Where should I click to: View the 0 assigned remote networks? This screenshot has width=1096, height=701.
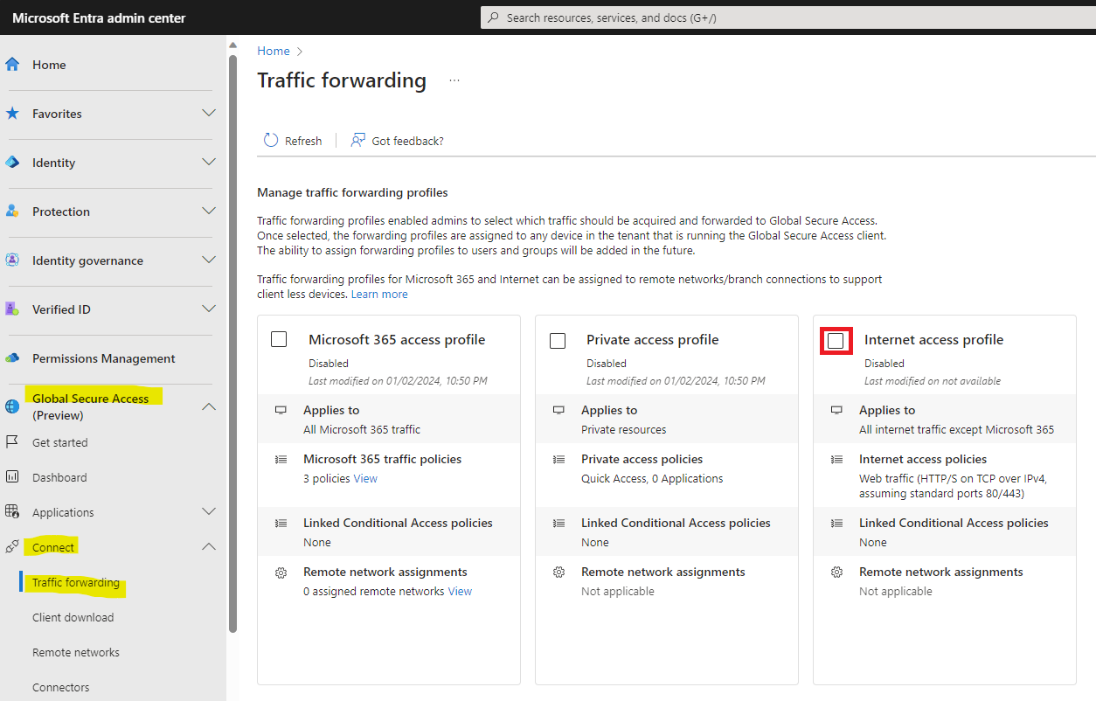[x=460, y=591]
